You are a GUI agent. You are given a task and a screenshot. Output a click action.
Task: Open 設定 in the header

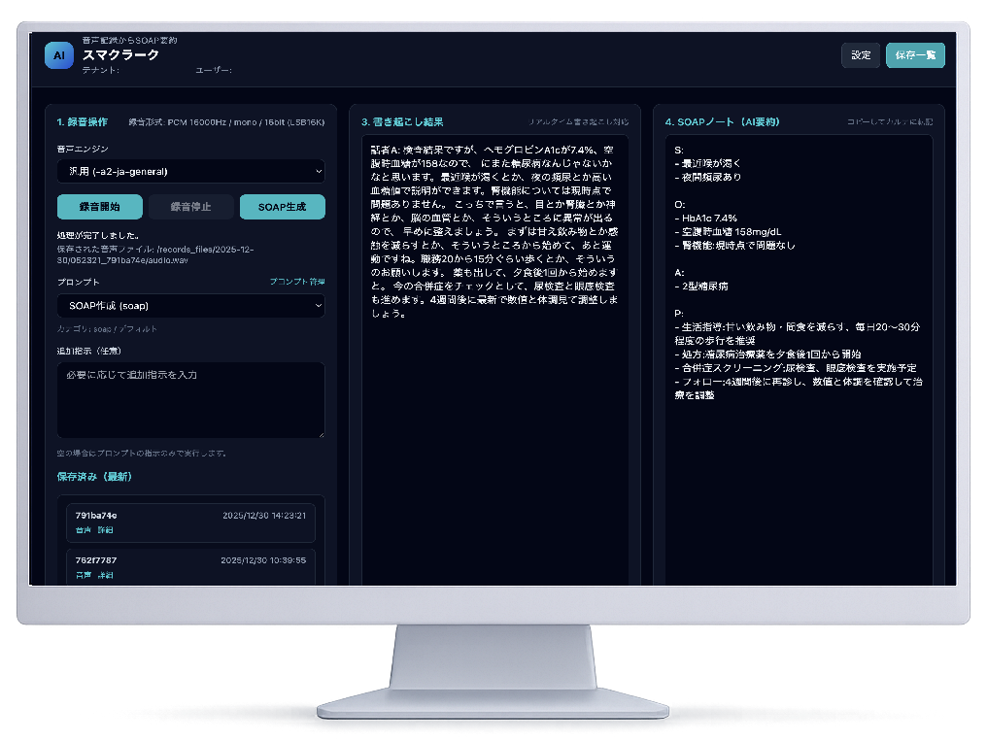tap(861, 55)
